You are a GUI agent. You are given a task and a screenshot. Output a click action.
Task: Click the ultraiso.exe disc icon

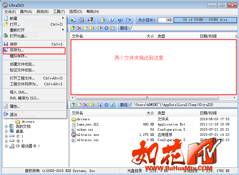tap(74, 135)
